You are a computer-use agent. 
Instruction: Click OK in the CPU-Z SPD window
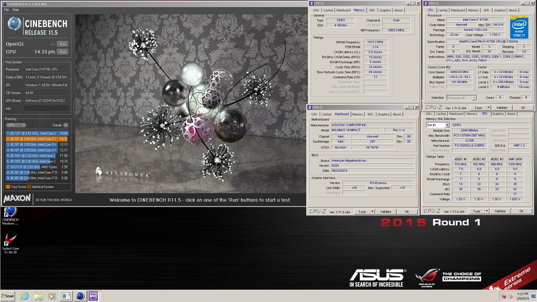(x=521, y=211)
